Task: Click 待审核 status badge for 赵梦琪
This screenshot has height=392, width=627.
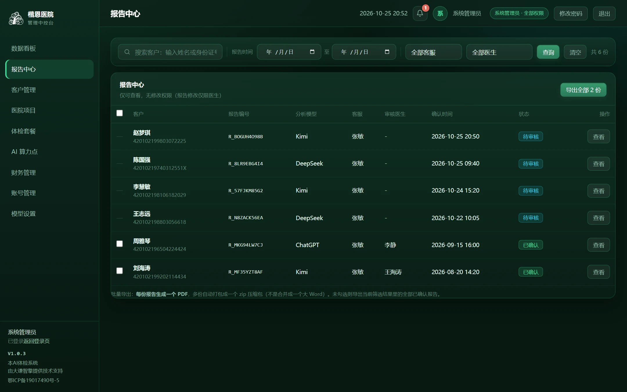Action: 531,136
